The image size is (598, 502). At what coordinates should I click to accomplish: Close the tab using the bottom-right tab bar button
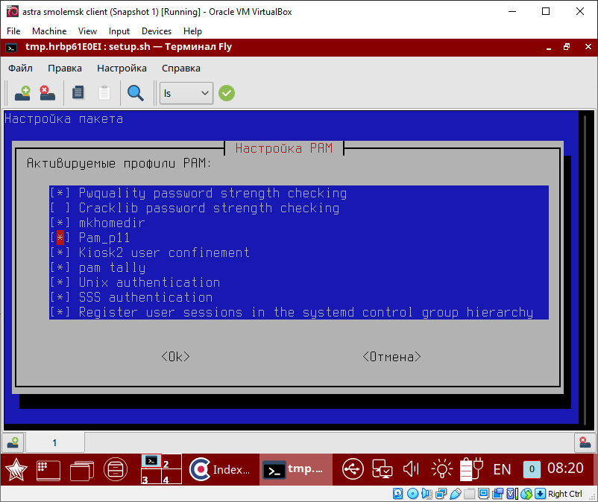point(585,442)
